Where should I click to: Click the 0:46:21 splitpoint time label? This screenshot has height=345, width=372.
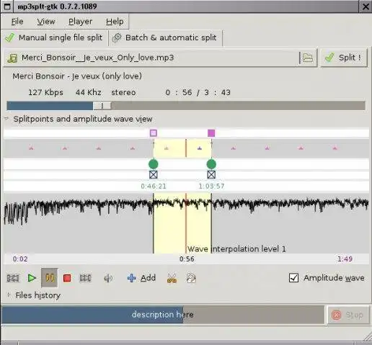[x=154, y=186]
